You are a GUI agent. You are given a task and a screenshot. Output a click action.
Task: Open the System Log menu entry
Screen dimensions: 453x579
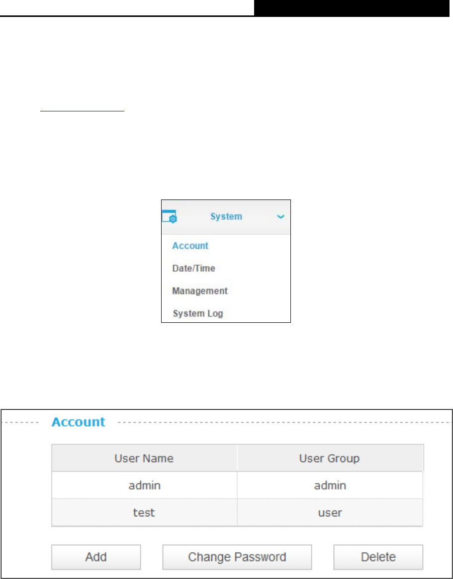[x=198, y=314]
